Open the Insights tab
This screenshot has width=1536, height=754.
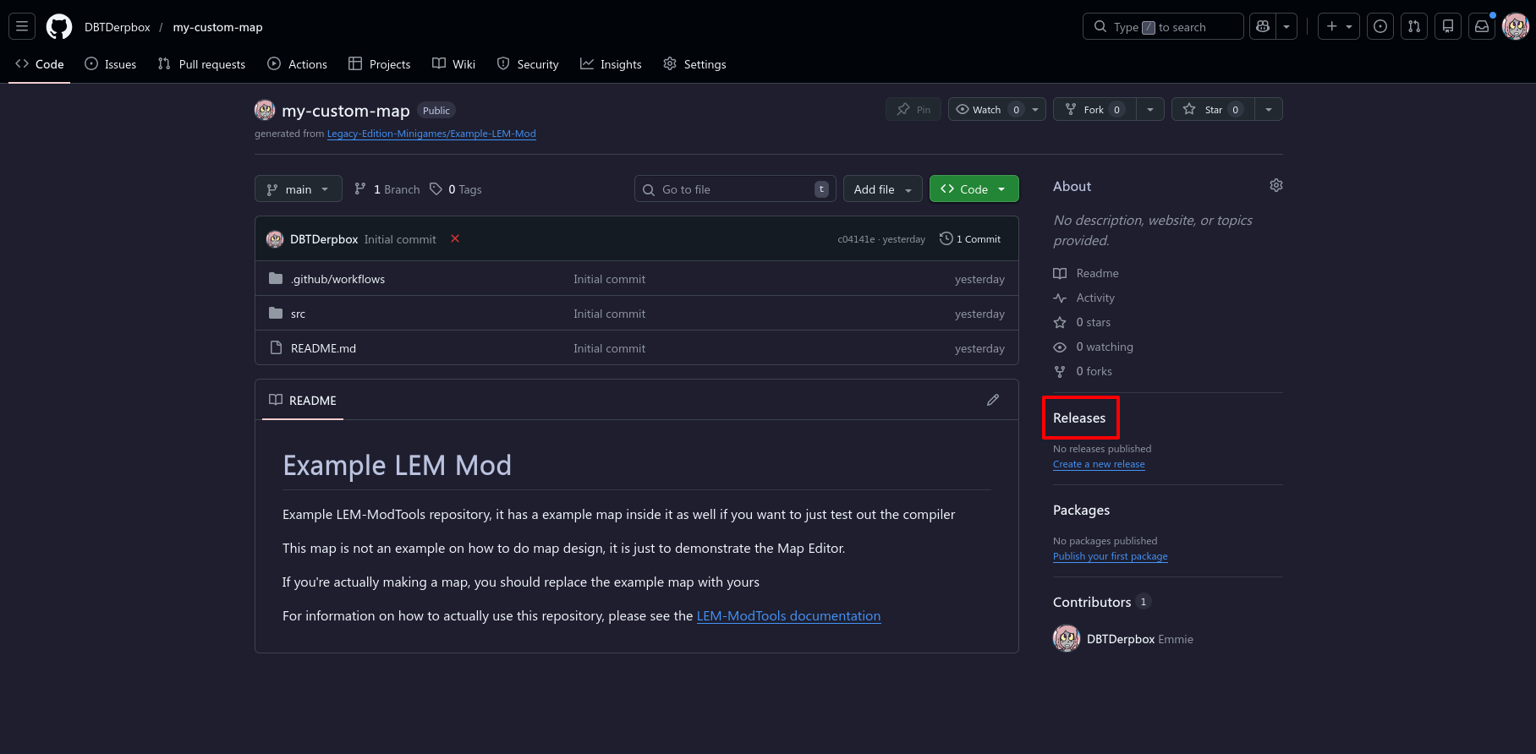pos(611,64)
